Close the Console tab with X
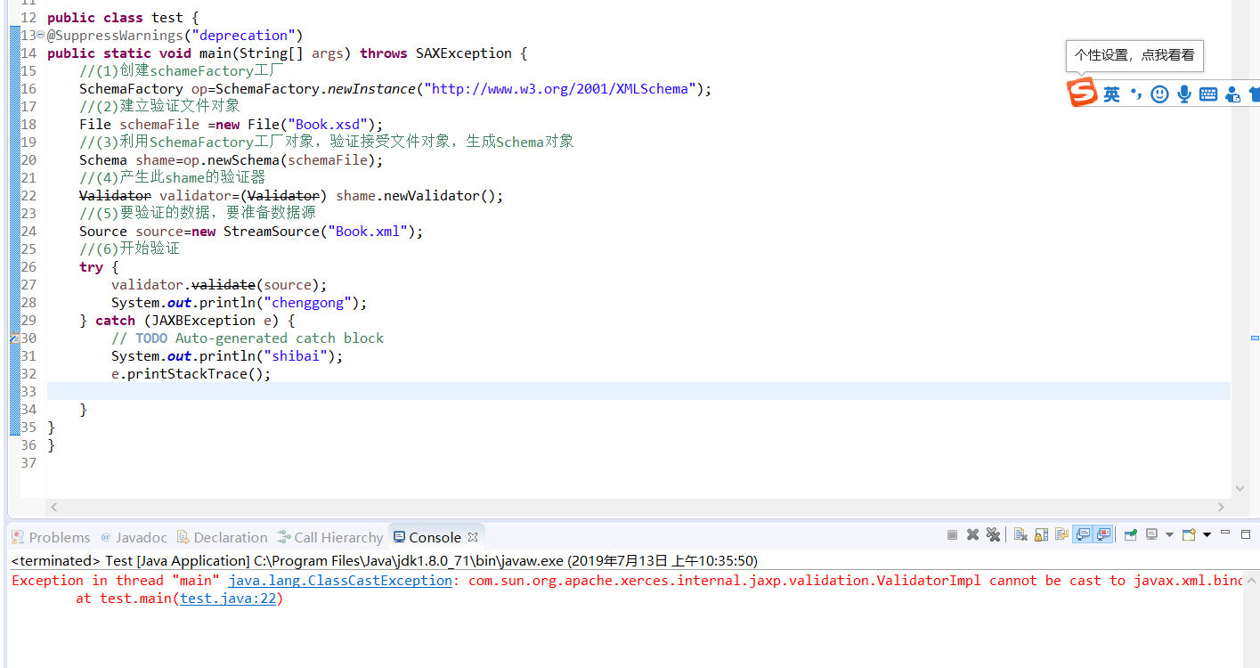 tap(473, 536)
